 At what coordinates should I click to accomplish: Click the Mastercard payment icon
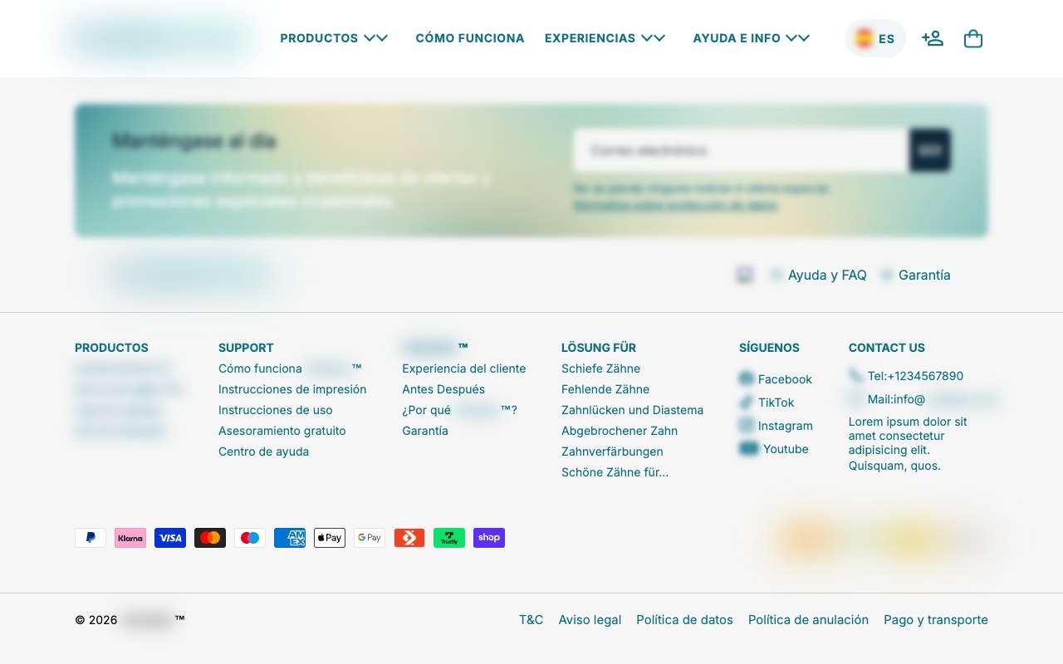coord(210,538)
